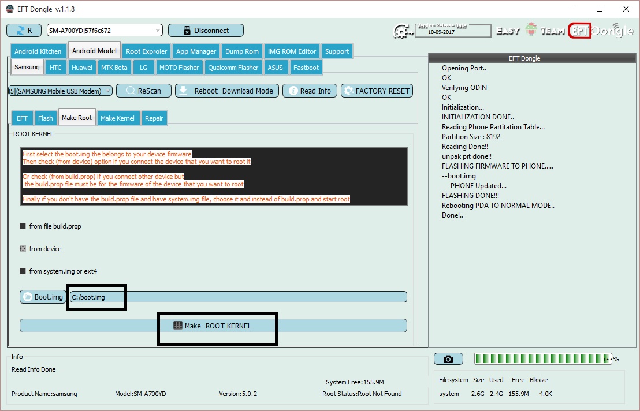Click 'Verifying ODIN' log entry
The width and height of the screenshot is (640, 411).
[464, 88]
